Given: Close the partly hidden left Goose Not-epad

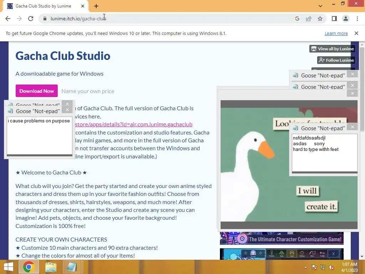Looking at the screenshot, I should coord(67,104).
